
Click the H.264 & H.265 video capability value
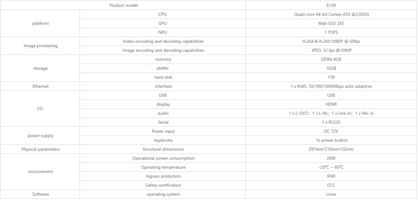(331, 41)
